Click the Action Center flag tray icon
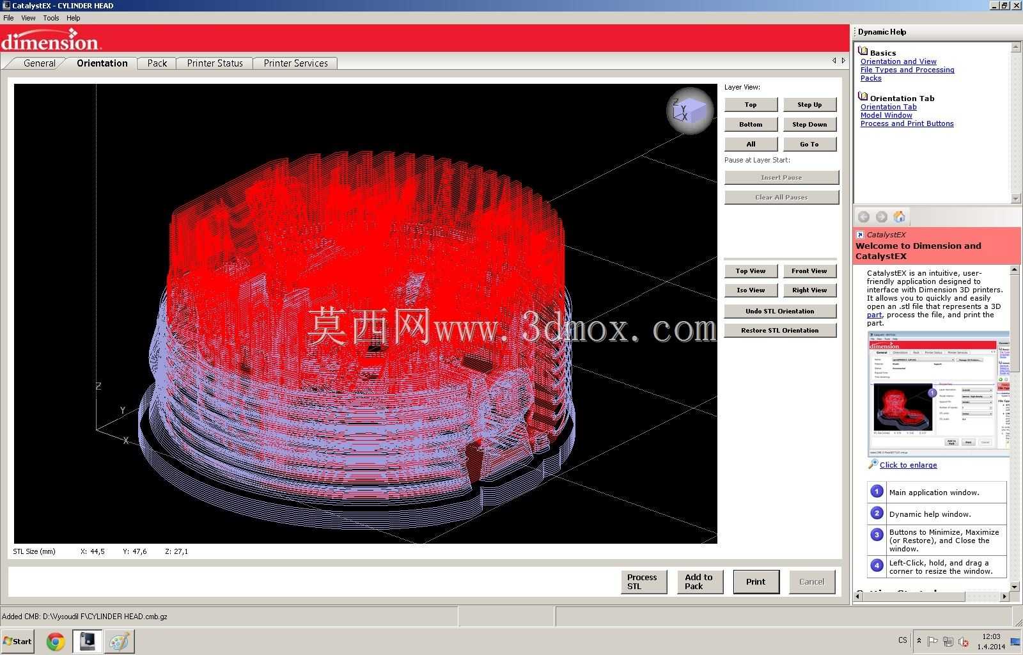 933,642
